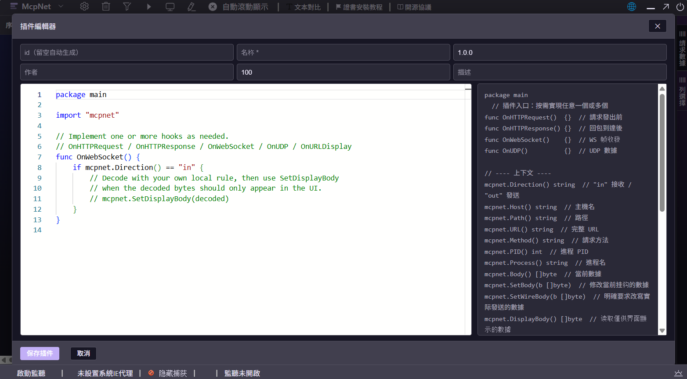Click the line "import "mcpnet"" in the editor
This screenshot has width=687, height=379.
click(x=87, y=115)
